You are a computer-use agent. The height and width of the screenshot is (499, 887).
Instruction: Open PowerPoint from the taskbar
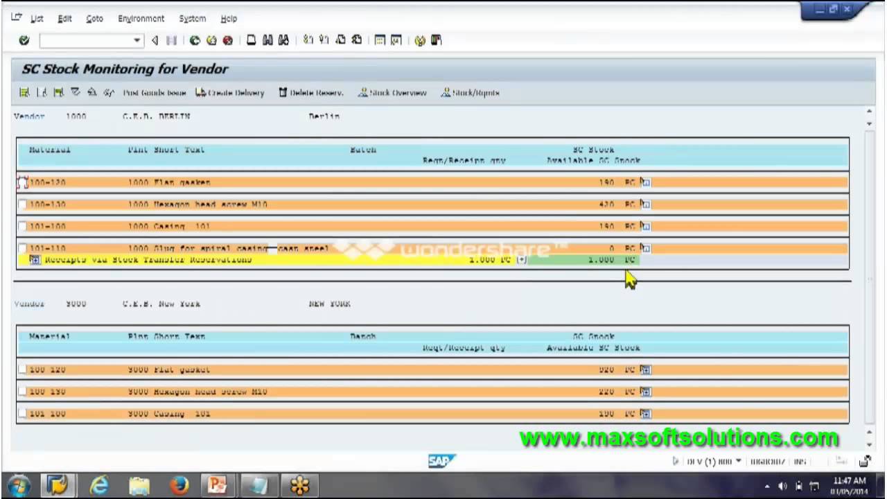pos(218,486)
